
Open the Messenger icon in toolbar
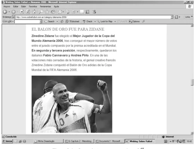(x=94, y=12)
